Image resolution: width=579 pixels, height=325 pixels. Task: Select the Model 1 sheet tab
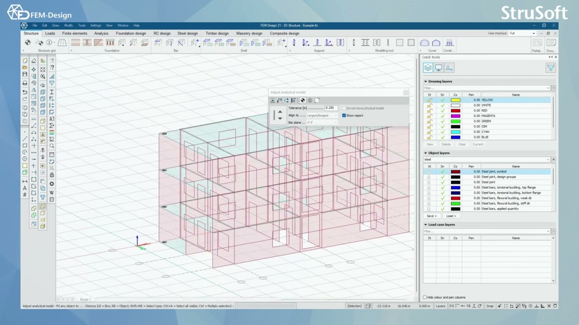85,300
